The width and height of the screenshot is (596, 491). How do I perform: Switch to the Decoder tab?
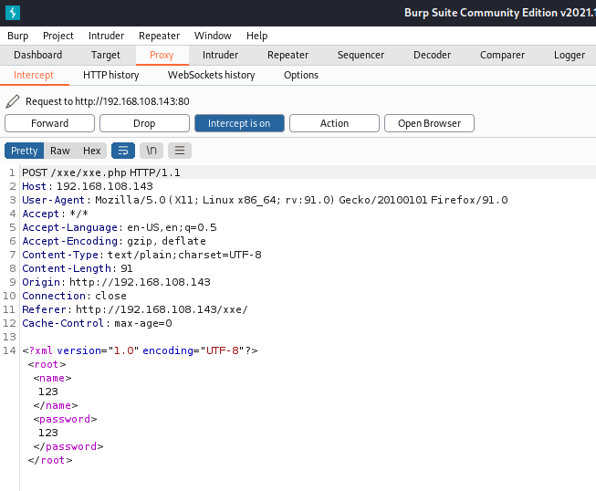coord(433,55)
